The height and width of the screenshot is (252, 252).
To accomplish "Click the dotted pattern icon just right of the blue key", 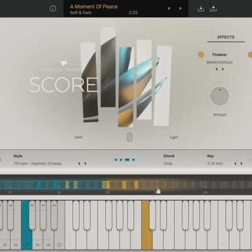I will [x=38, y=244].
